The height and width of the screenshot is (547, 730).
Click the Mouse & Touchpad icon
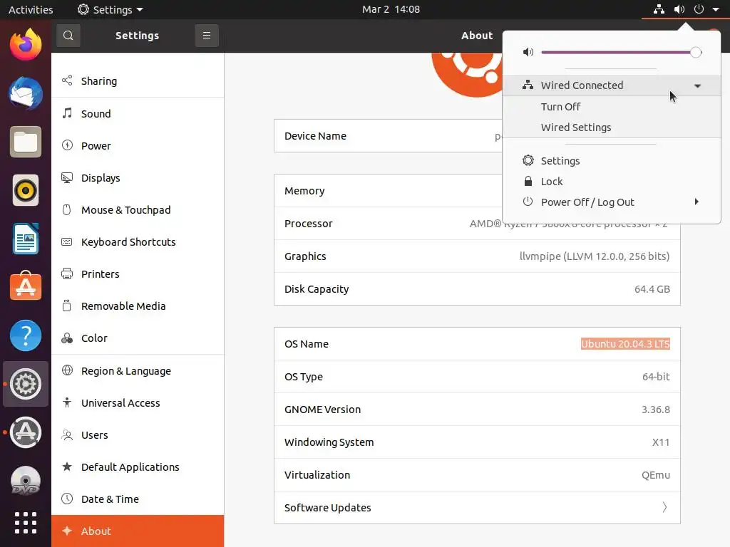pyautogui.click(x=67, y=210)
